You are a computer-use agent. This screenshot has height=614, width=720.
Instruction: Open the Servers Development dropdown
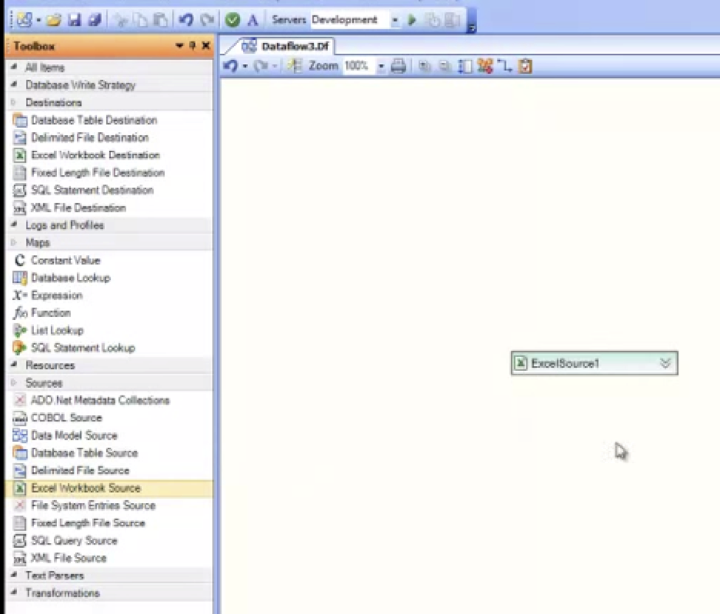(x=396, y=20)
